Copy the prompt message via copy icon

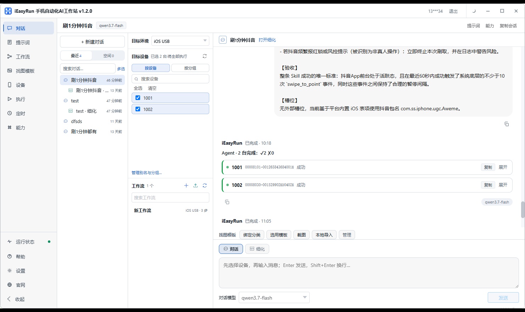(507, 124)
